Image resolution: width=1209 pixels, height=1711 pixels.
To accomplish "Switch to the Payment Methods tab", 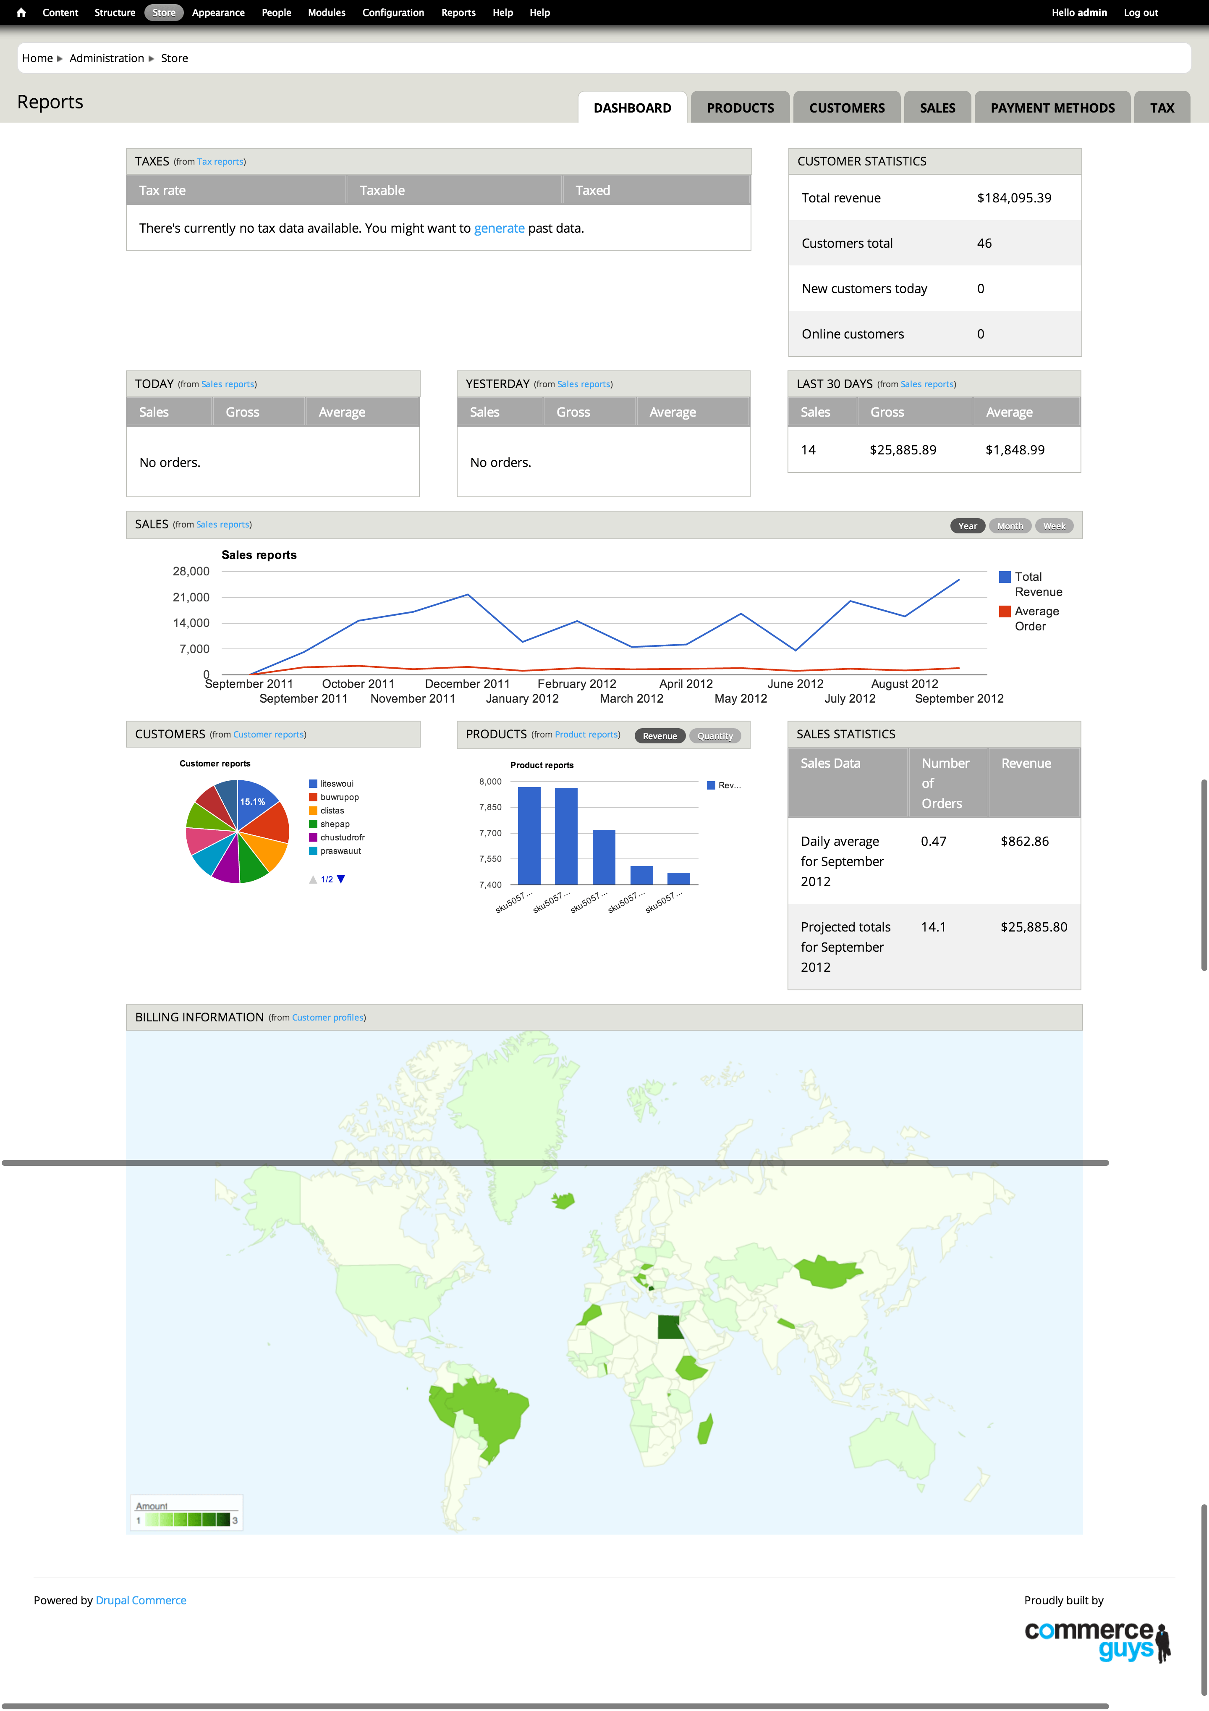I will point(1052,108).
